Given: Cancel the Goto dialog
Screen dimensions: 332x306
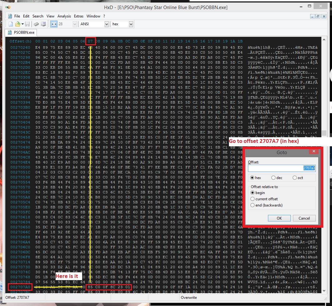Looking at the screenshot, I should [x=304, y=218].
